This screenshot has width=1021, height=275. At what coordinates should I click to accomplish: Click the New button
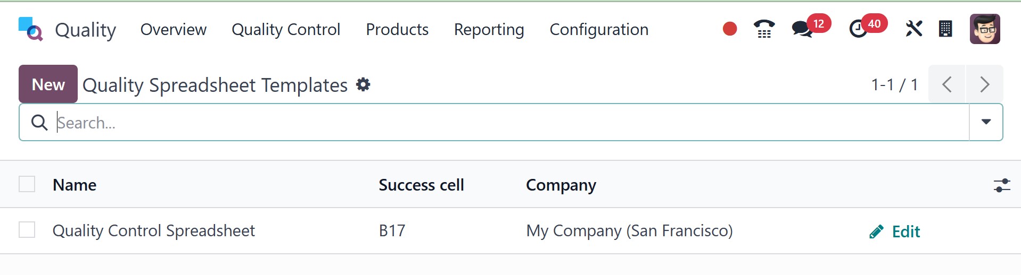48,84
